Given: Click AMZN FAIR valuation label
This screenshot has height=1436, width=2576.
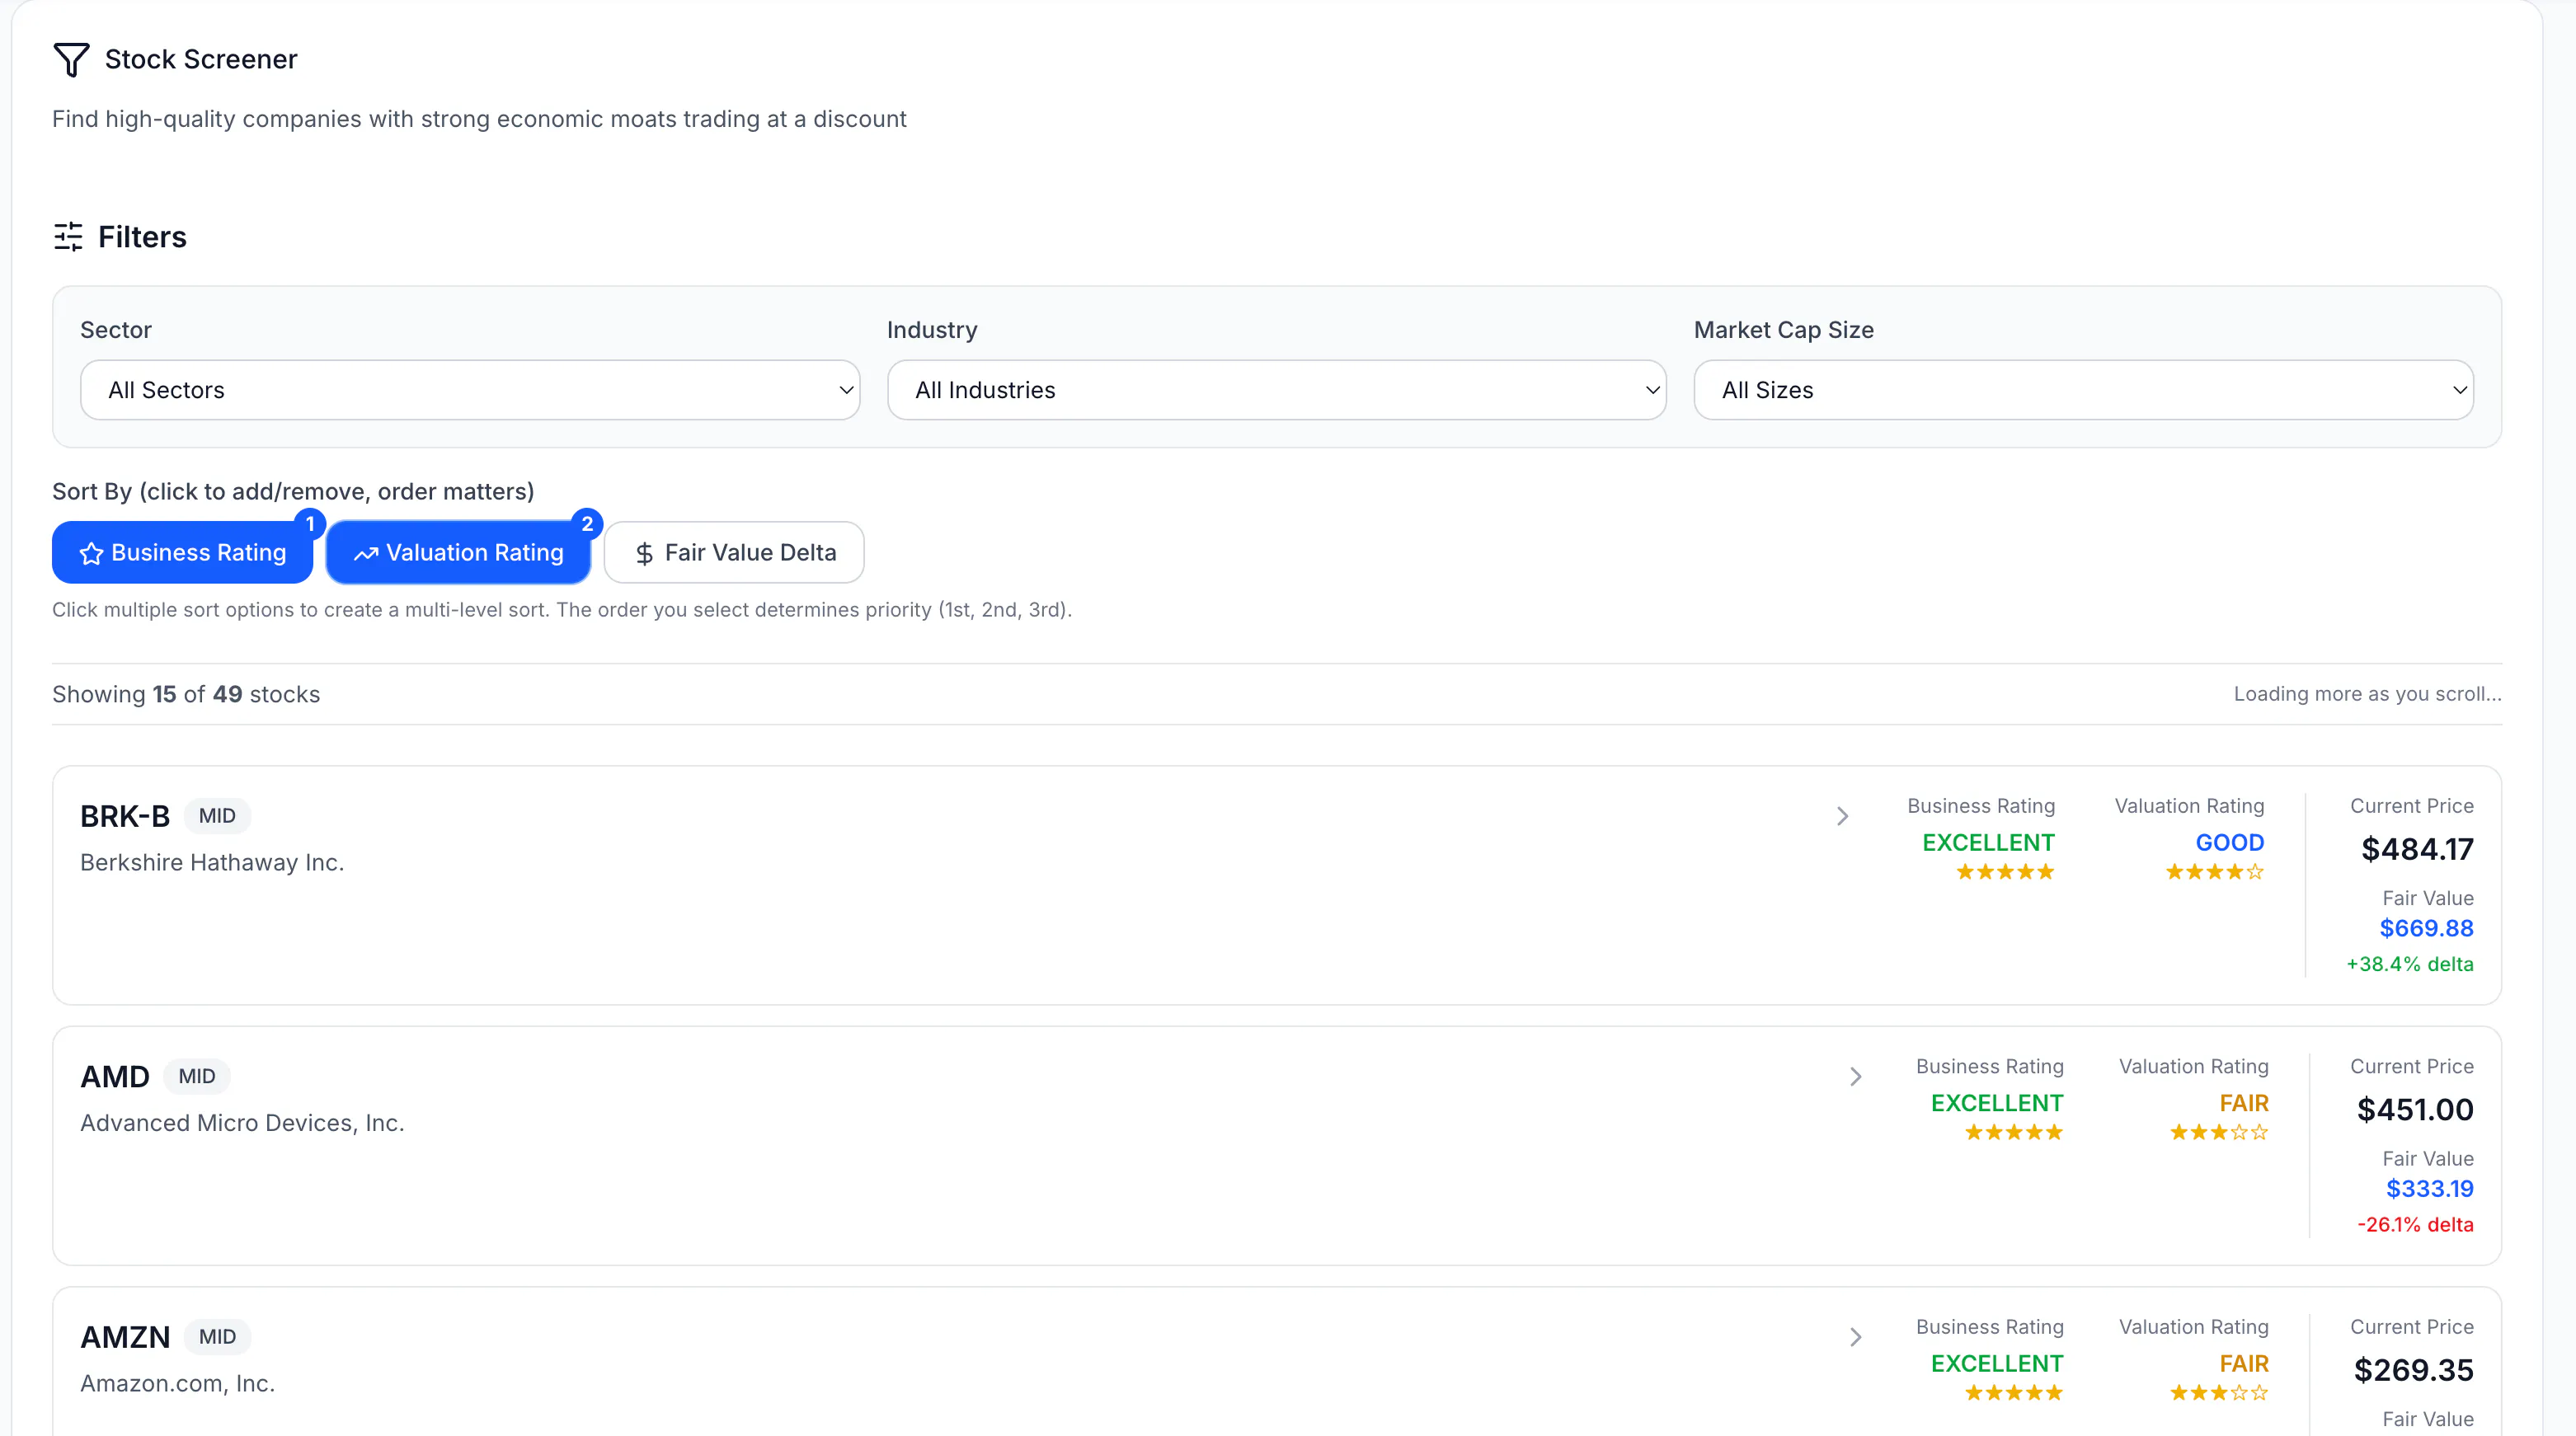Looking at the screenshot, I should [x=2244, y=1364].
